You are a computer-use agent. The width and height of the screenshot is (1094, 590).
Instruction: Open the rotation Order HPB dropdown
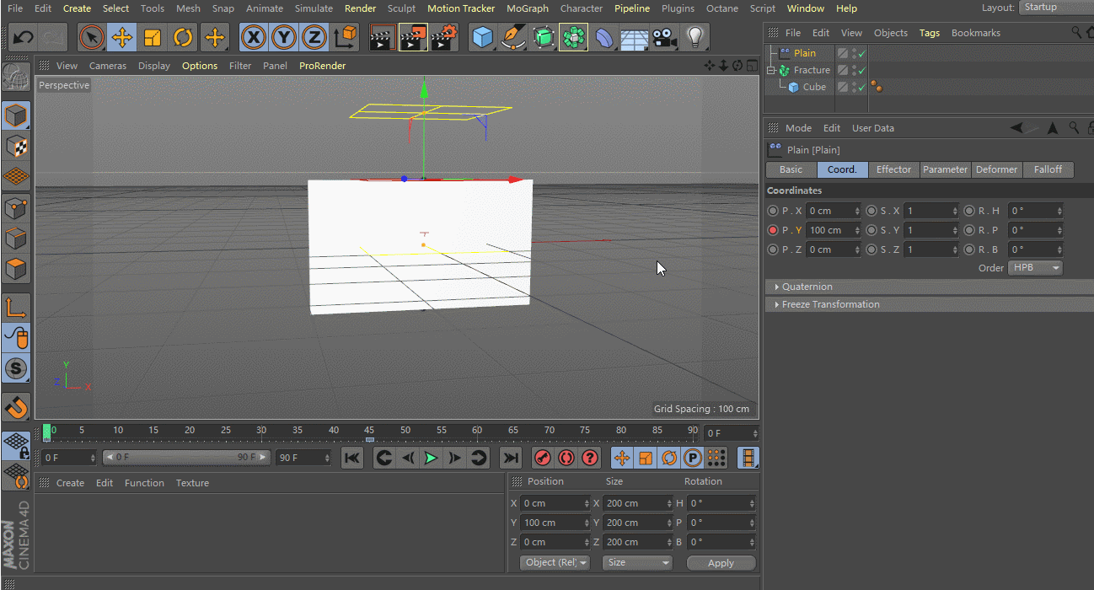click(1034, 268)
